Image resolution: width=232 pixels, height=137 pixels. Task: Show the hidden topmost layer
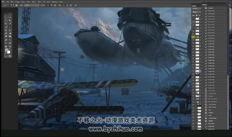pyautogui.click(x=193, y=19)
